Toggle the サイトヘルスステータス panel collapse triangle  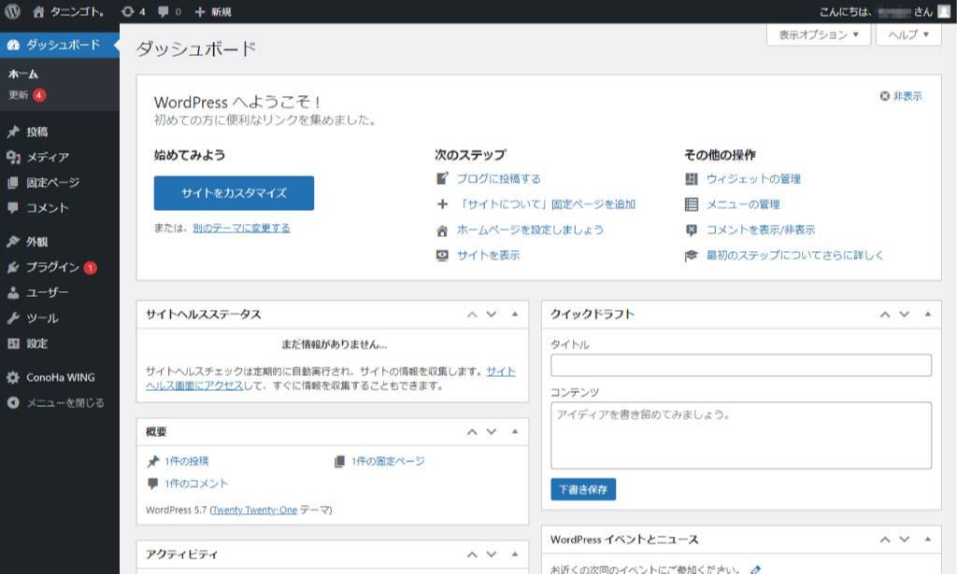pos(515,315)
